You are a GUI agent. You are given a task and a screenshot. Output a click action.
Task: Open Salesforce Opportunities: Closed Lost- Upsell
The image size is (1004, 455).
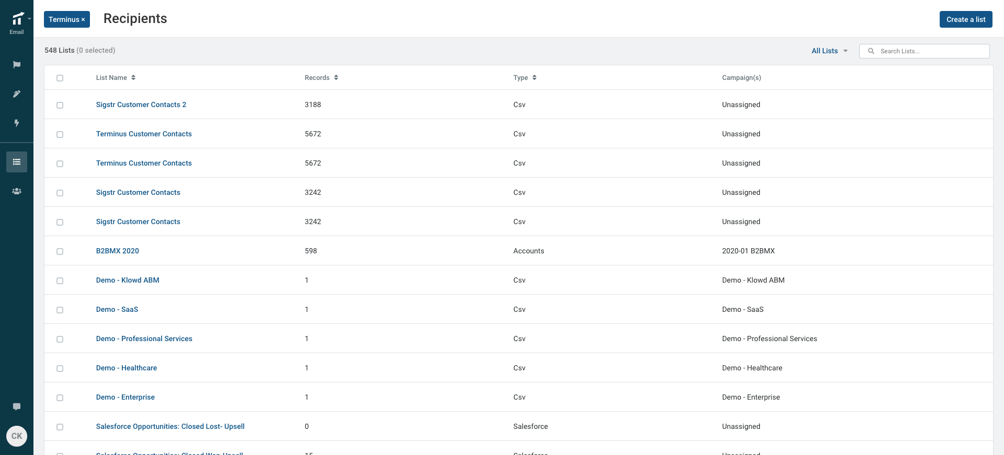(170, 426)
